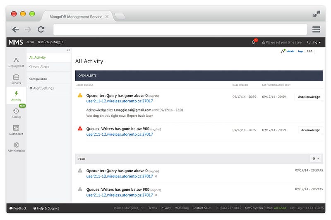Open the Ruixing user dropdown
This screenshot has height=220, width=331.
coord(314,43)
